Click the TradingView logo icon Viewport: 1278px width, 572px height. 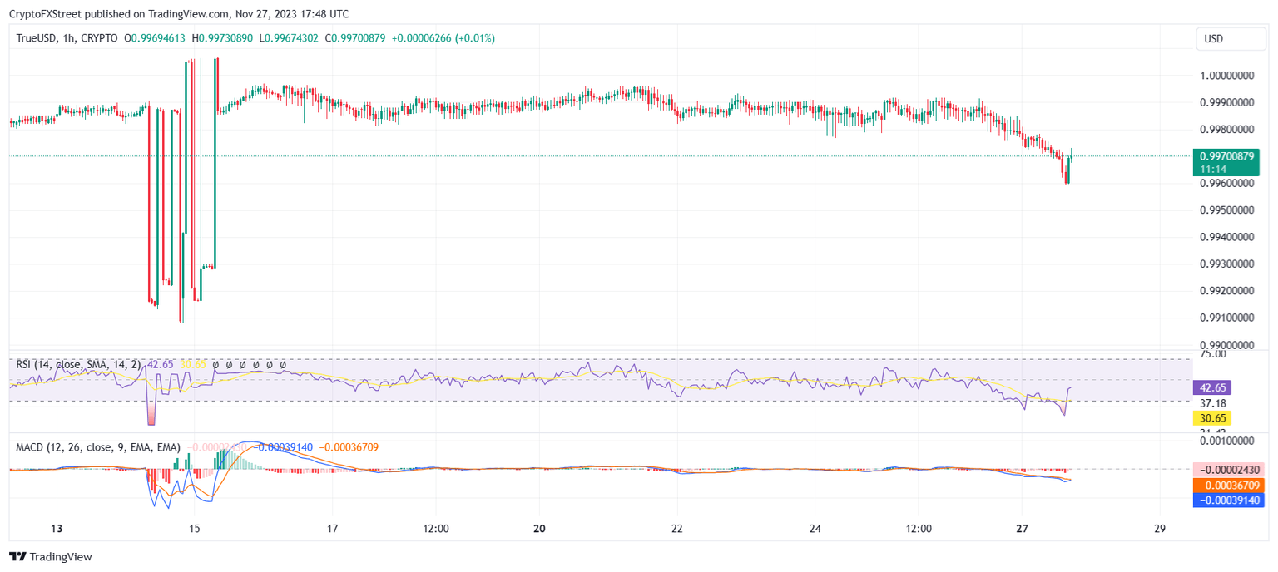point(17,557)
